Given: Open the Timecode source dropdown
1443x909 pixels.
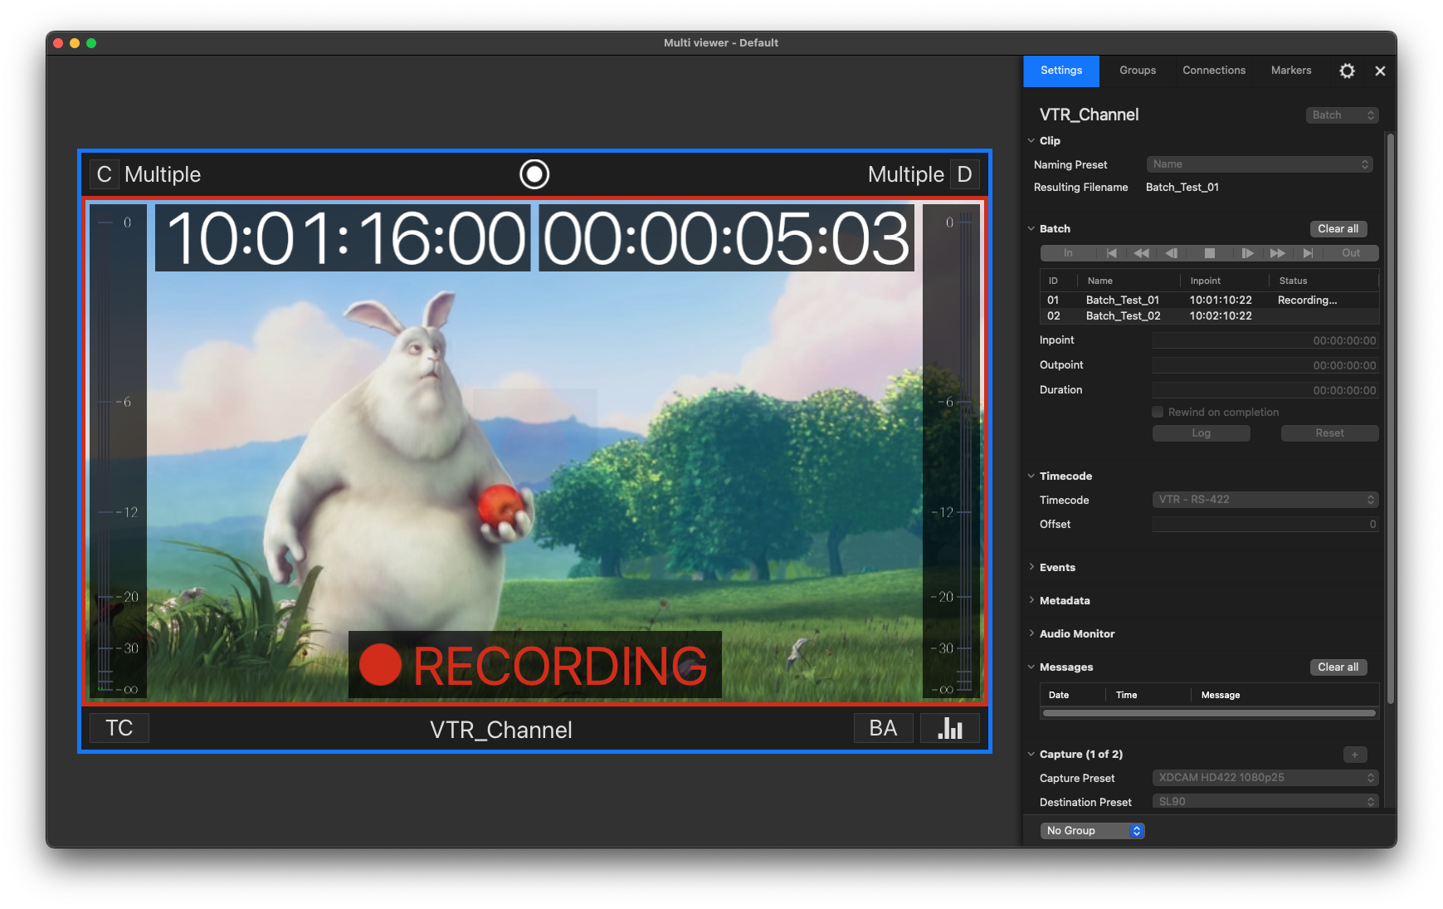Looking at the screenshot, I should (x=1265, y=500).
